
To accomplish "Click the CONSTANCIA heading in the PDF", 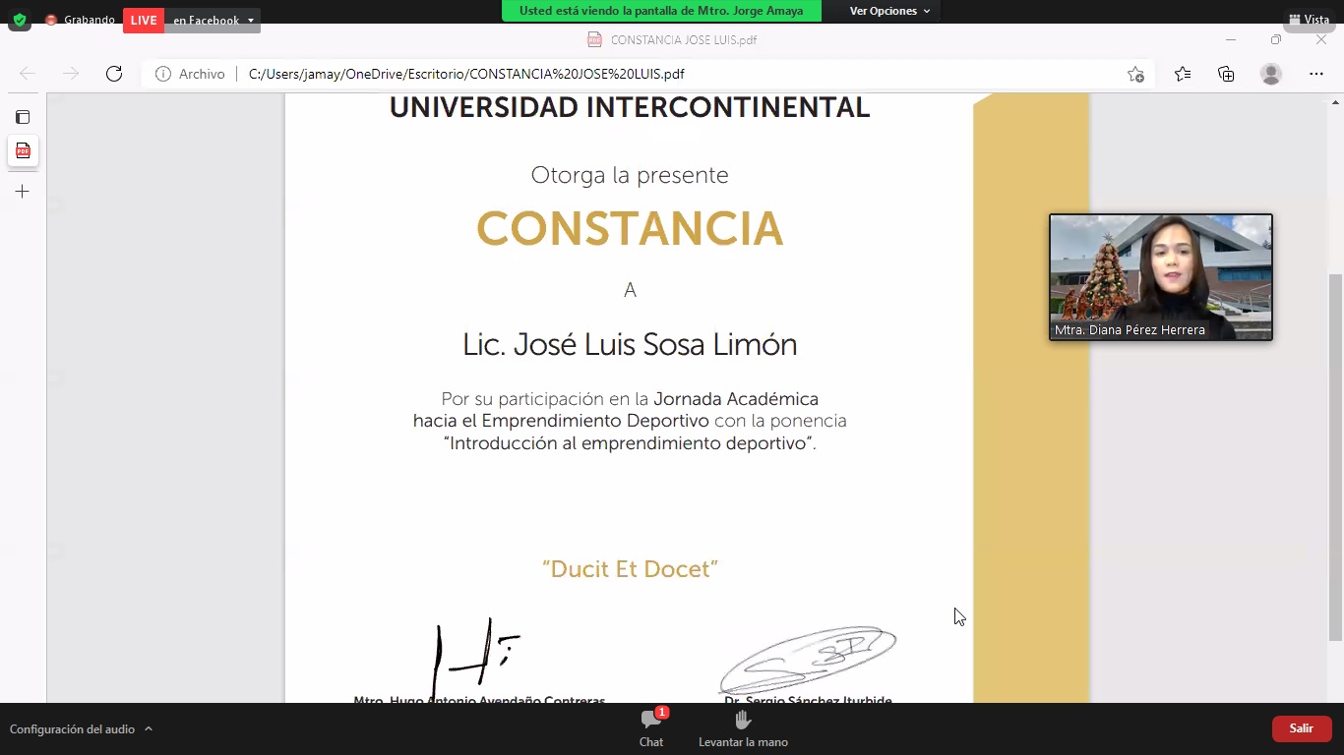I will pyautogui.click(x=630, y=229).
